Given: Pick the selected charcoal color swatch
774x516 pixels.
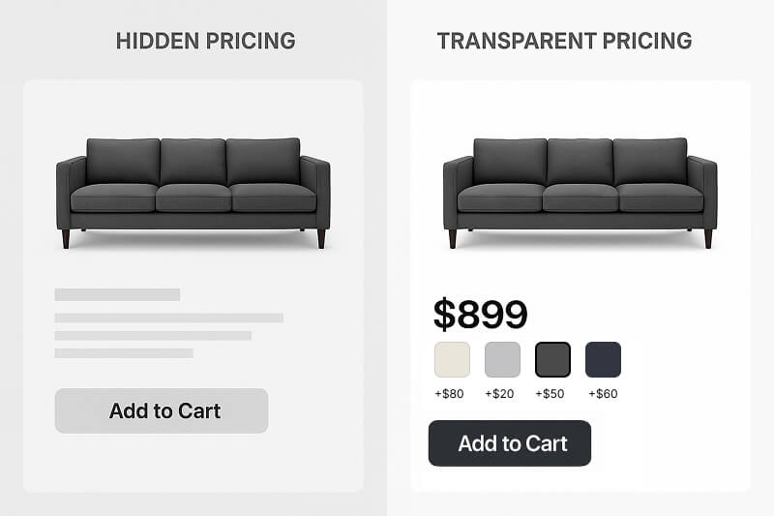Looking at the screenshot, I should click(552, 359).
